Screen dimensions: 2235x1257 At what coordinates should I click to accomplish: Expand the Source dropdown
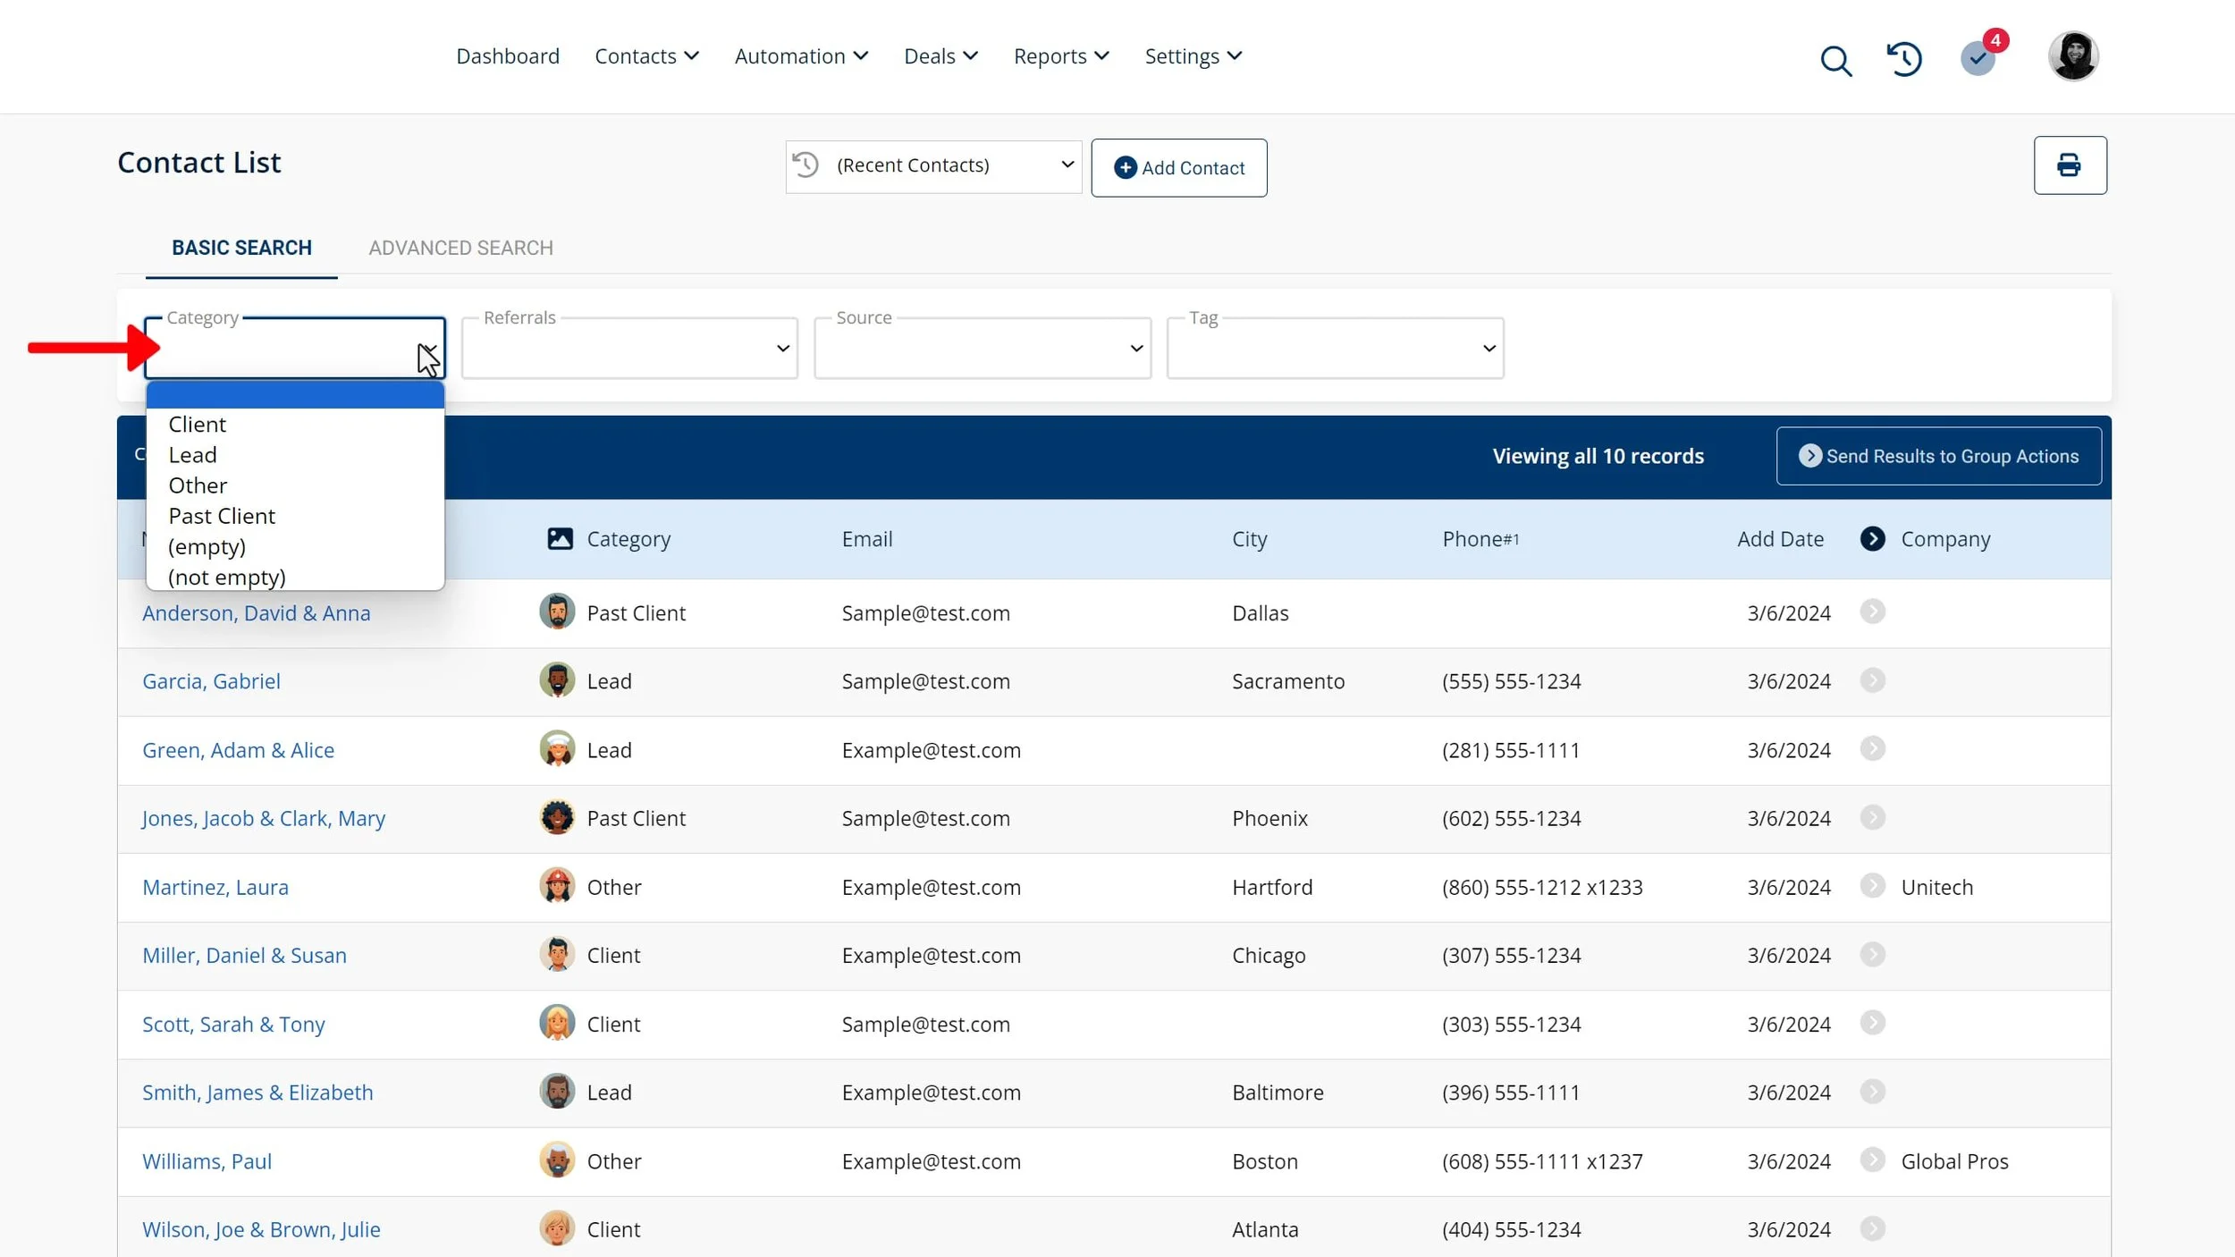982,349
